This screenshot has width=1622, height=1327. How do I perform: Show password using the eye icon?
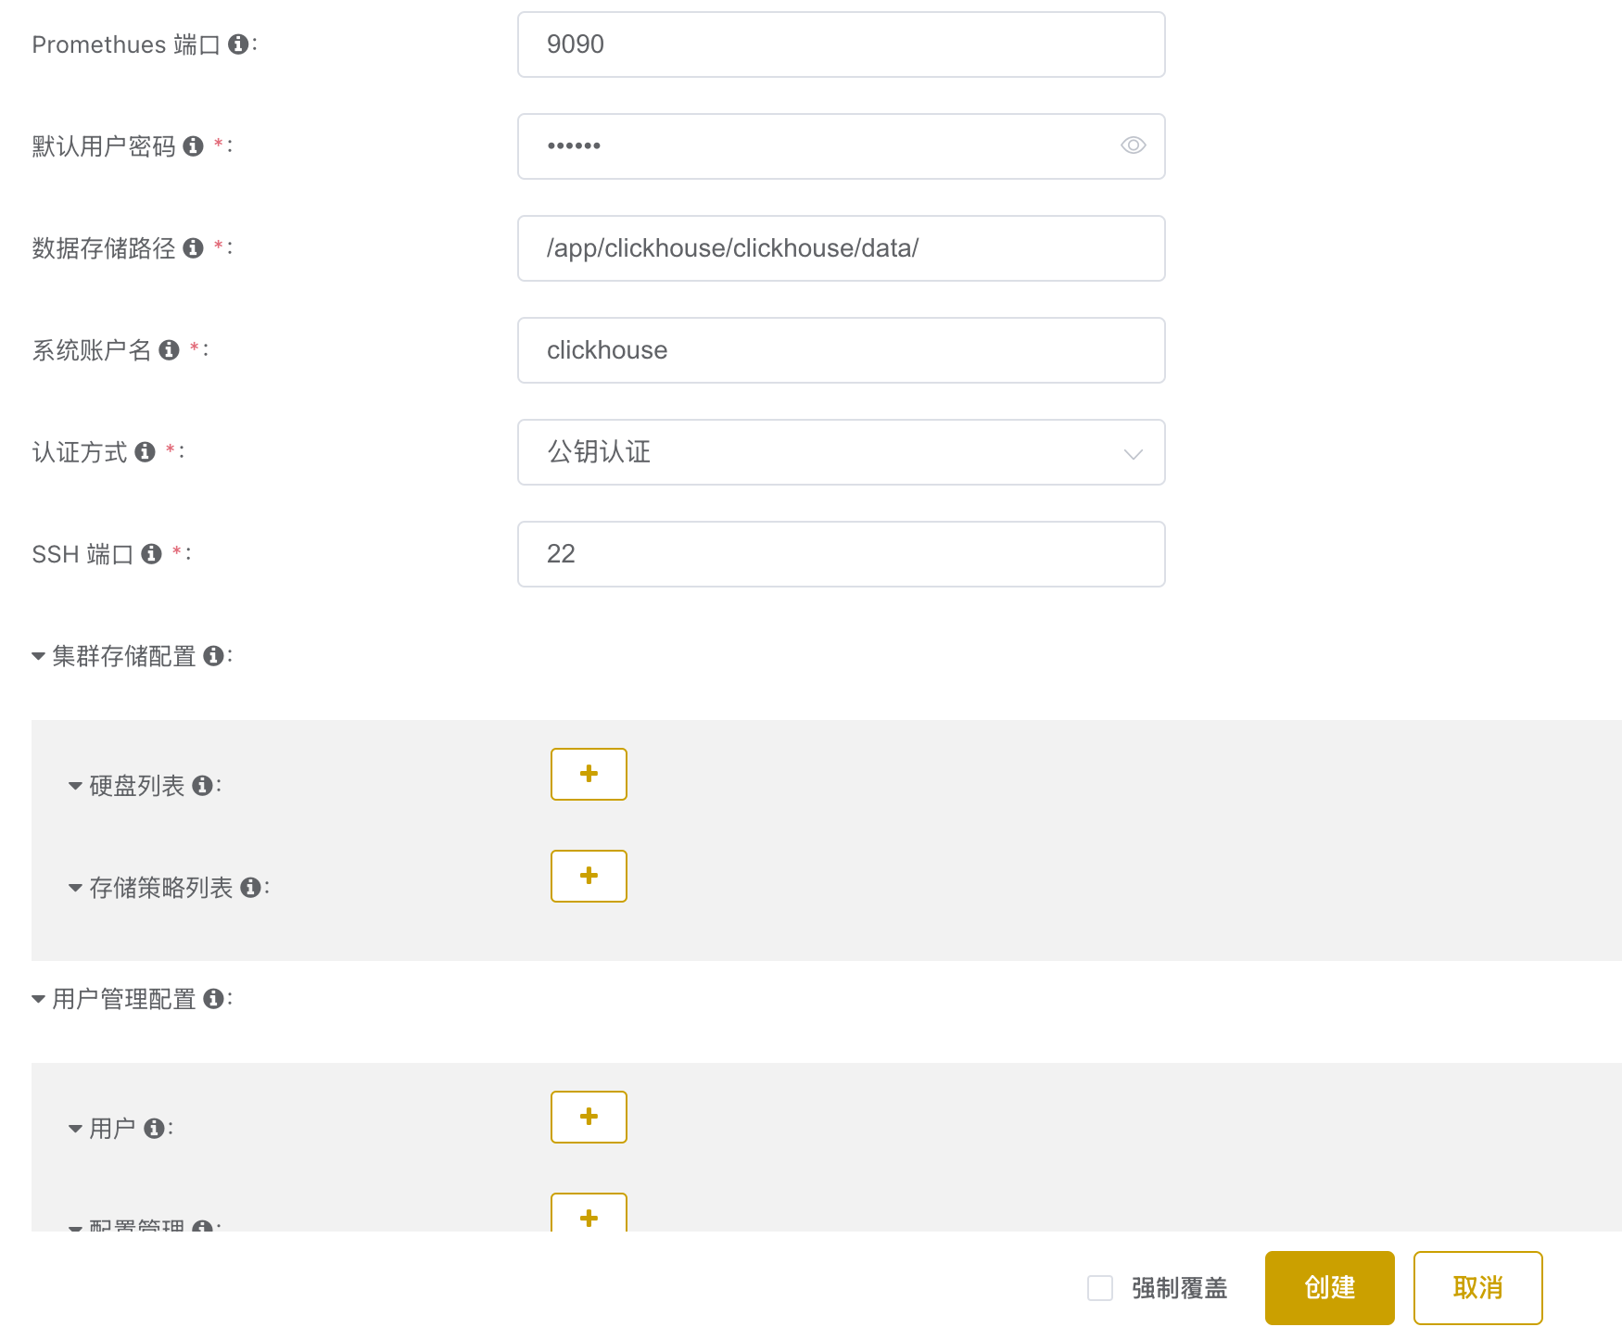pos(1133,145)
